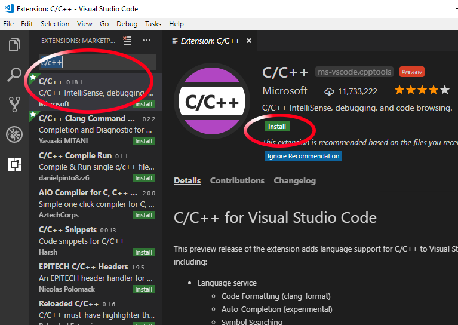The height and width of the screenshot is (325, 458).
Task: Select C/C++ 0.18.1 extension by Microsoft
Action: pyautogui.click(x=96, y=92)
